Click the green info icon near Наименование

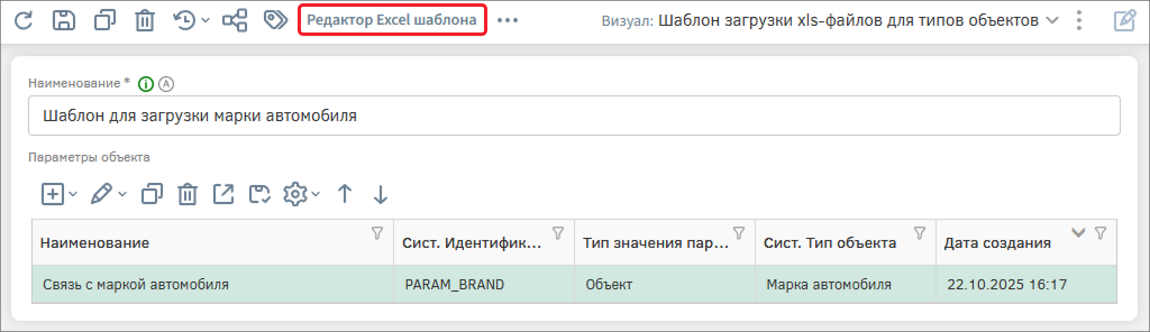click(145, 84)
